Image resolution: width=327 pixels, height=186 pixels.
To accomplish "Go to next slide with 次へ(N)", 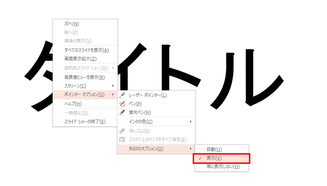I will click(85, 24).
